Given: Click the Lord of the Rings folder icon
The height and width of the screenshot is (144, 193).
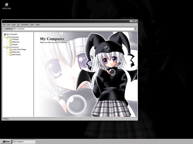Looking at the screenshot, I should (x=10, y=49).
